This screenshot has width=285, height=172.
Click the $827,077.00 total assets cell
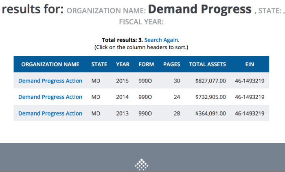click(x=210, y=81)
